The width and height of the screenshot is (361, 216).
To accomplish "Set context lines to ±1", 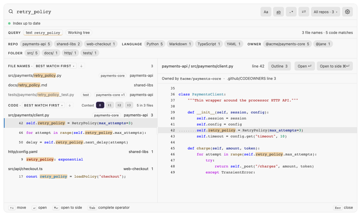I will click(110, 105).
